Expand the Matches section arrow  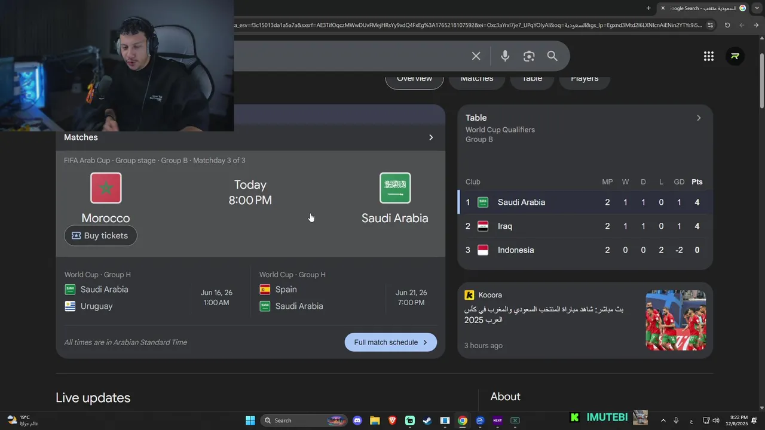(431, 137)
